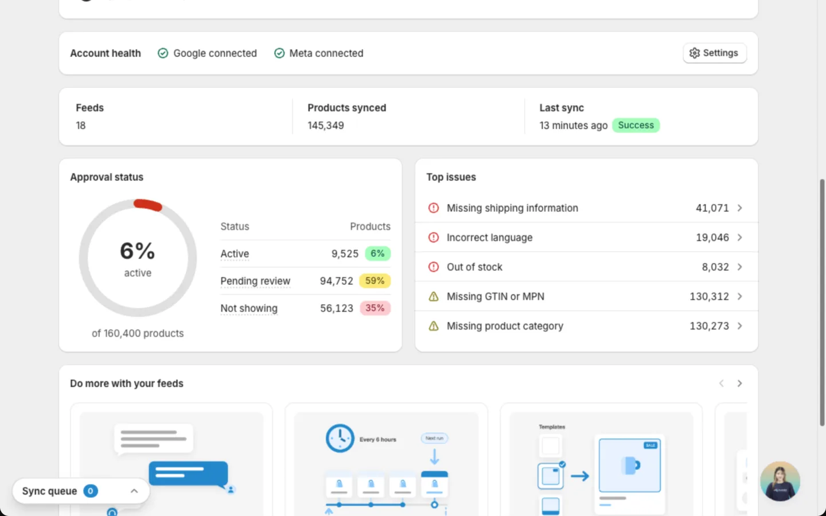Open the Missing GTIN or MPN issue
826x516 pixels.
coord(586,296)
